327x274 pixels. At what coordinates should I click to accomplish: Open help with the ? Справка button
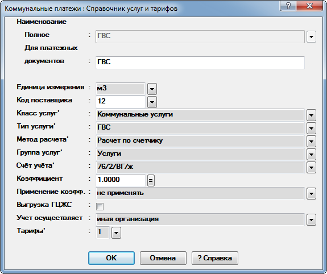pos(215,258)
